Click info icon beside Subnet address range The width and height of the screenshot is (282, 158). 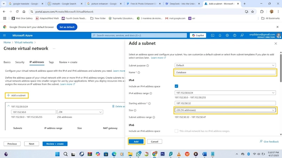click(x=154, y=117)
